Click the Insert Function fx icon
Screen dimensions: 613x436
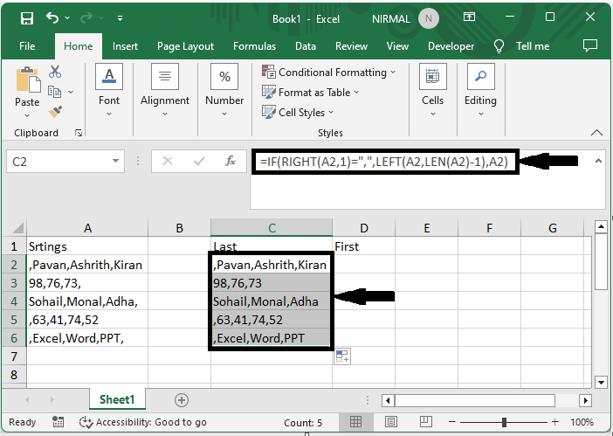[x=231, y=161]
